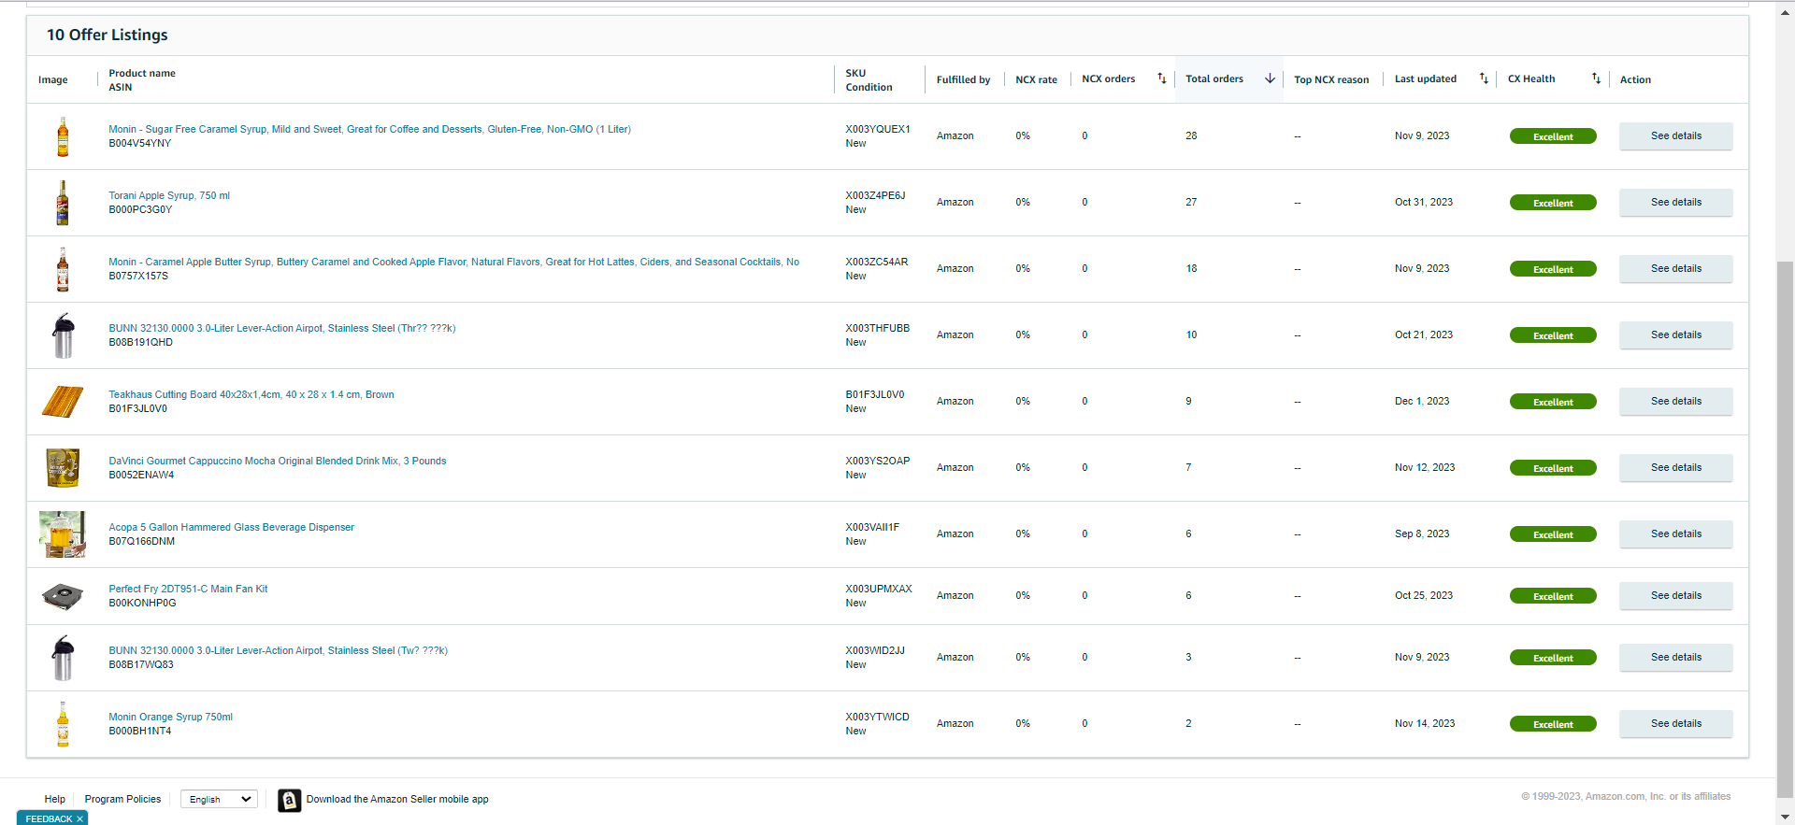Click ASIN B07Q166DNM text
The image size is (1795, 825).
(141, 541)
